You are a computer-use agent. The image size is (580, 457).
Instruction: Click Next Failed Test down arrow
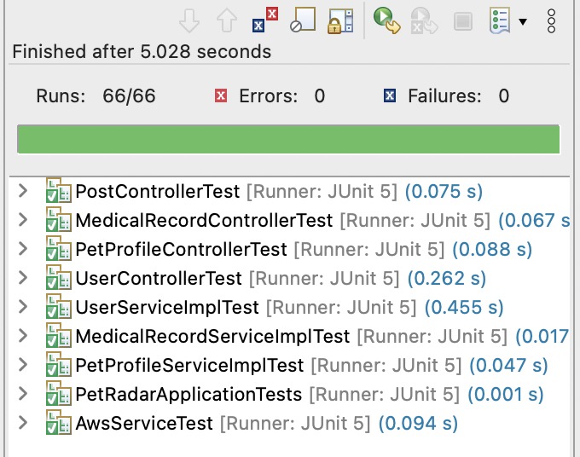click(x=192, y=20)
